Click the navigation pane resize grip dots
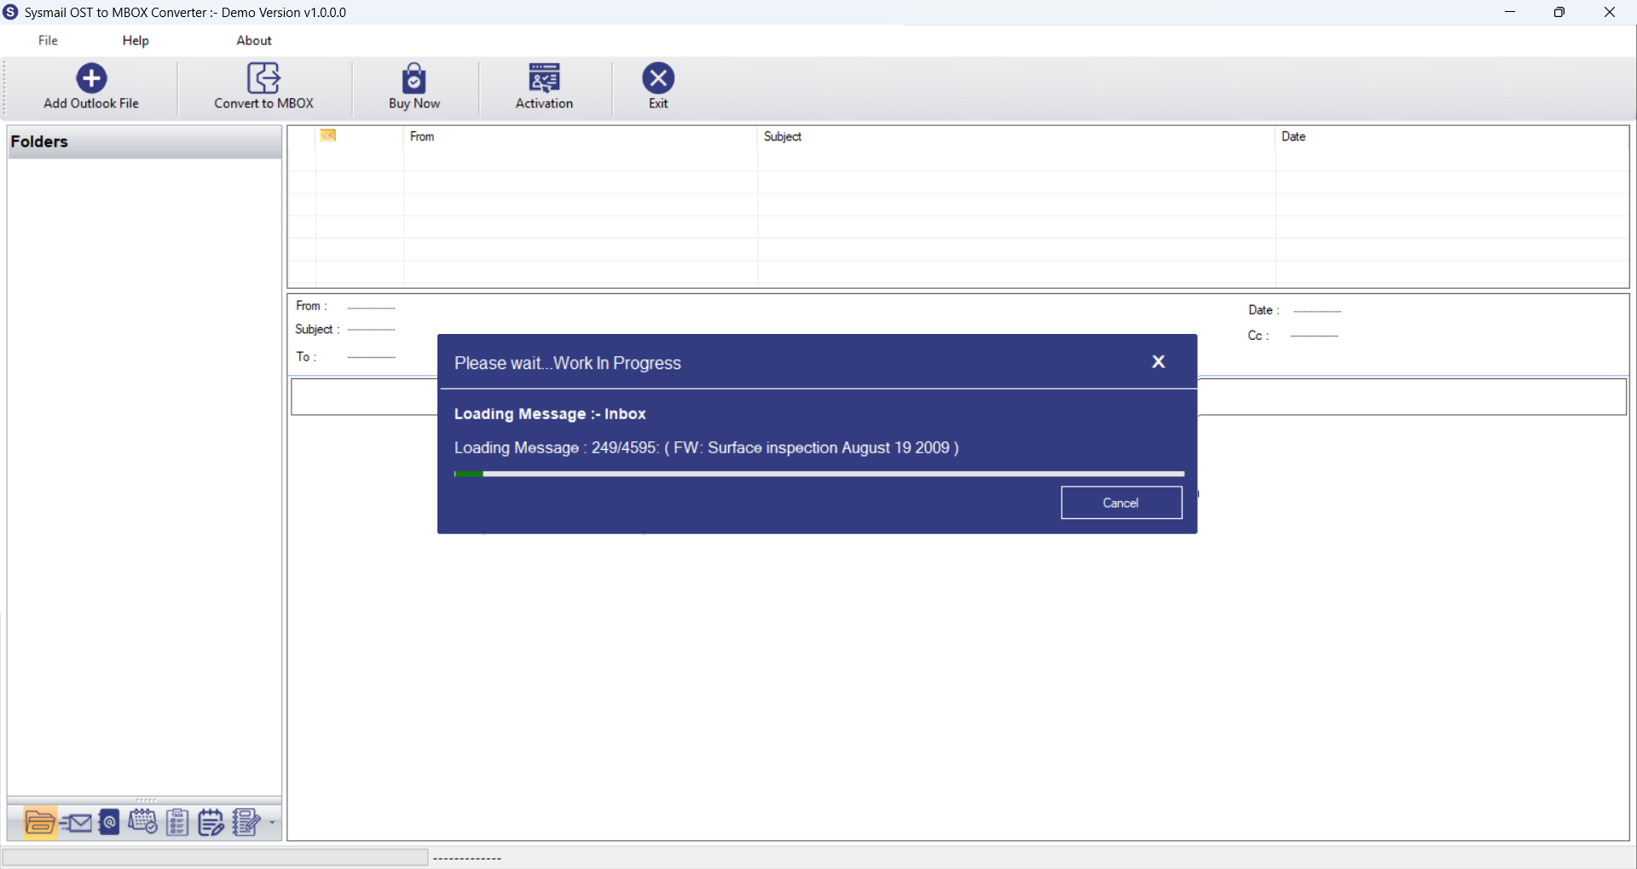This screenshot has height=869, width=1637. [x=146, y=800]
